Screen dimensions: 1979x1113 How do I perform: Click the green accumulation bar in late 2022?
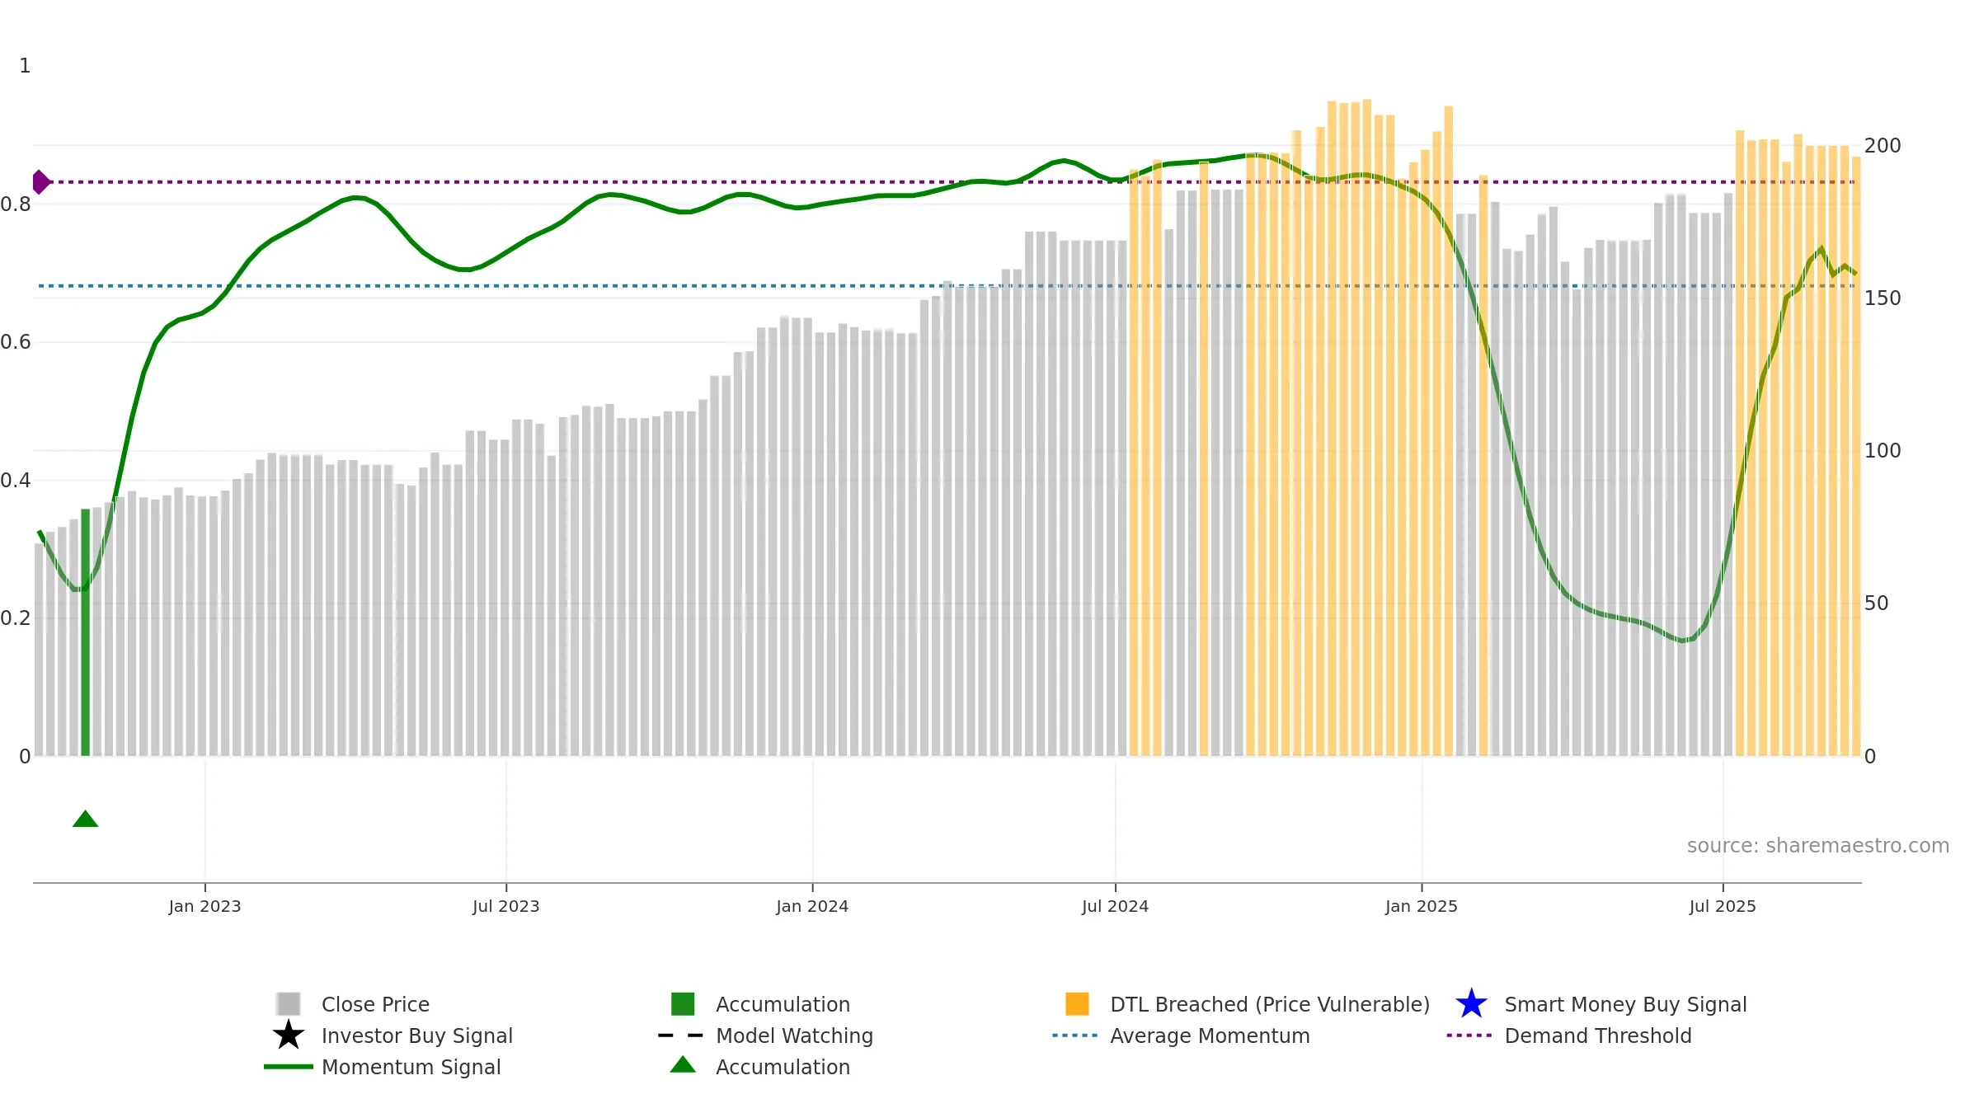(x=85, y=632)
